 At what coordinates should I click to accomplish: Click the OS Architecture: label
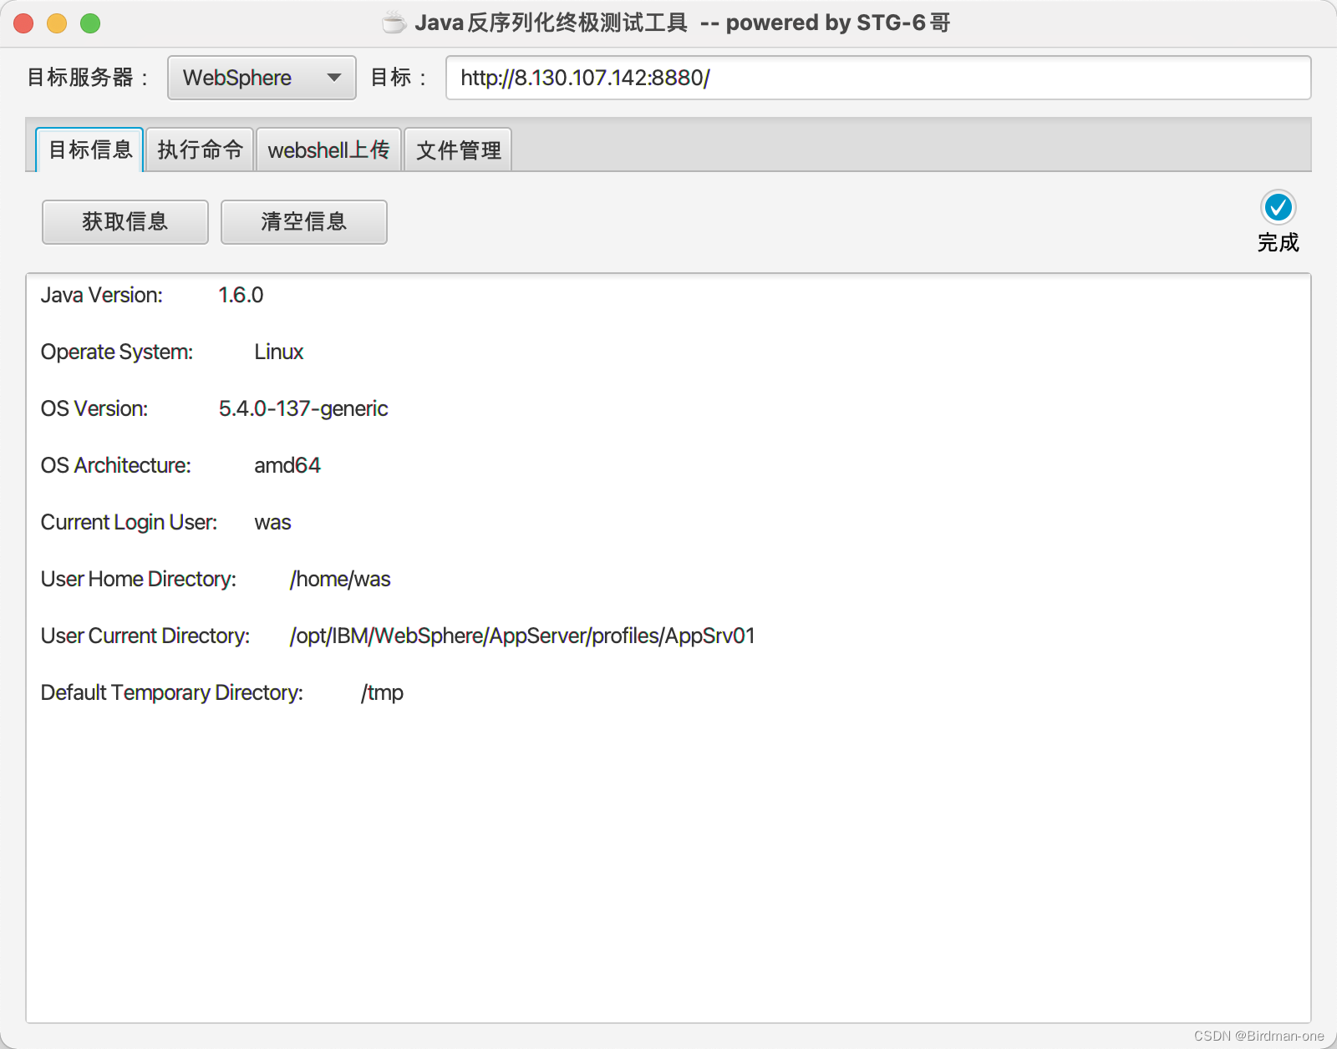(116, 465)
